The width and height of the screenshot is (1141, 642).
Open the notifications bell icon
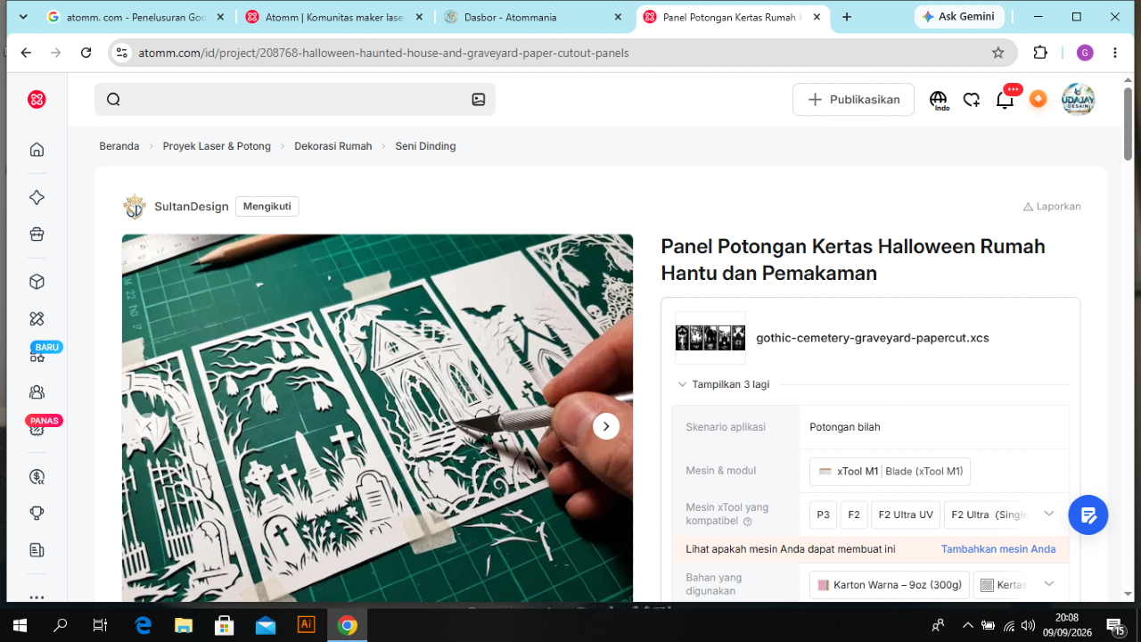pyautogui.click(x=1005, y=100)
